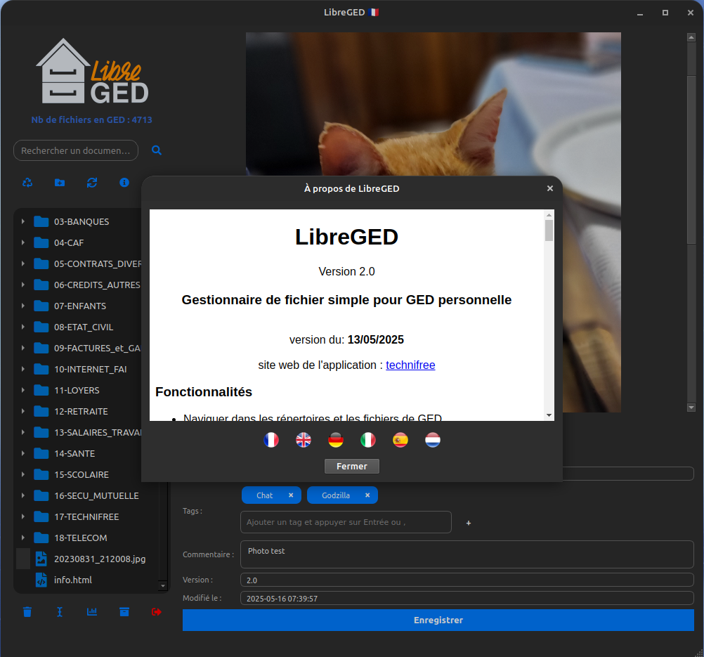This screenshot has width=704, height=657.
Task: Click the Commentaire field containing Photo test
Action: pos(467,554)
